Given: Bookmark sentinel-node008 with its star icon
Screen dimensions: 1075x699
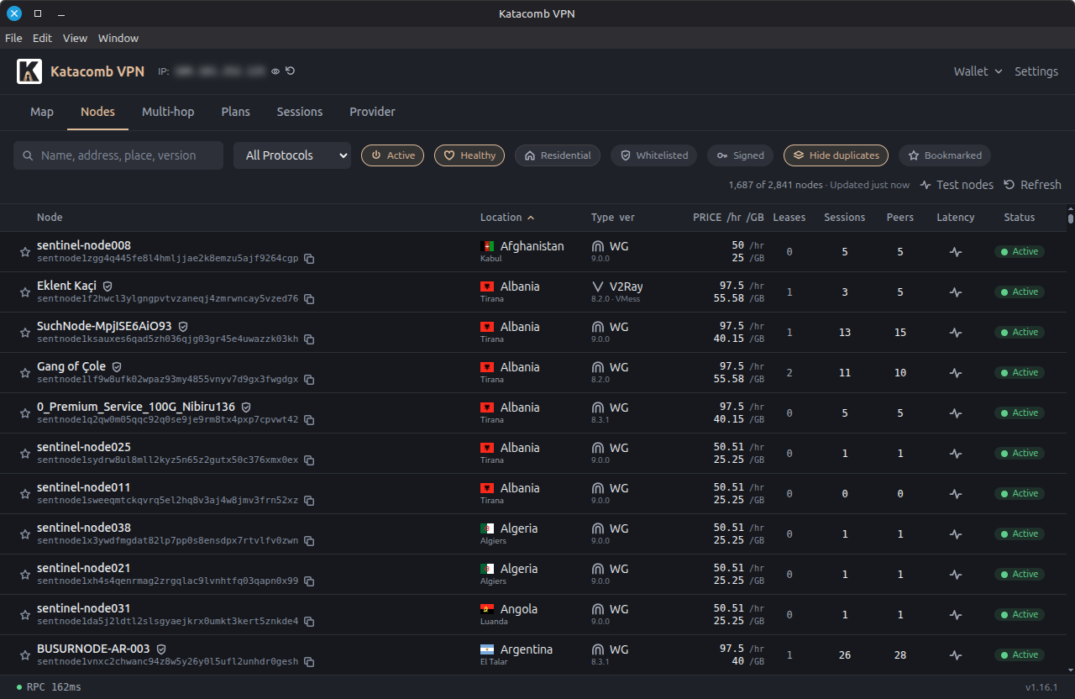Looking at the screenshot, I should 25,252.
